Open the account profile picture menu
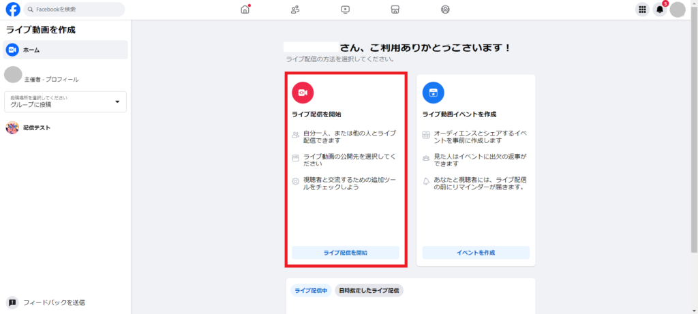The height and width of the screenshot is (314, 698). [x=678, y=10]
